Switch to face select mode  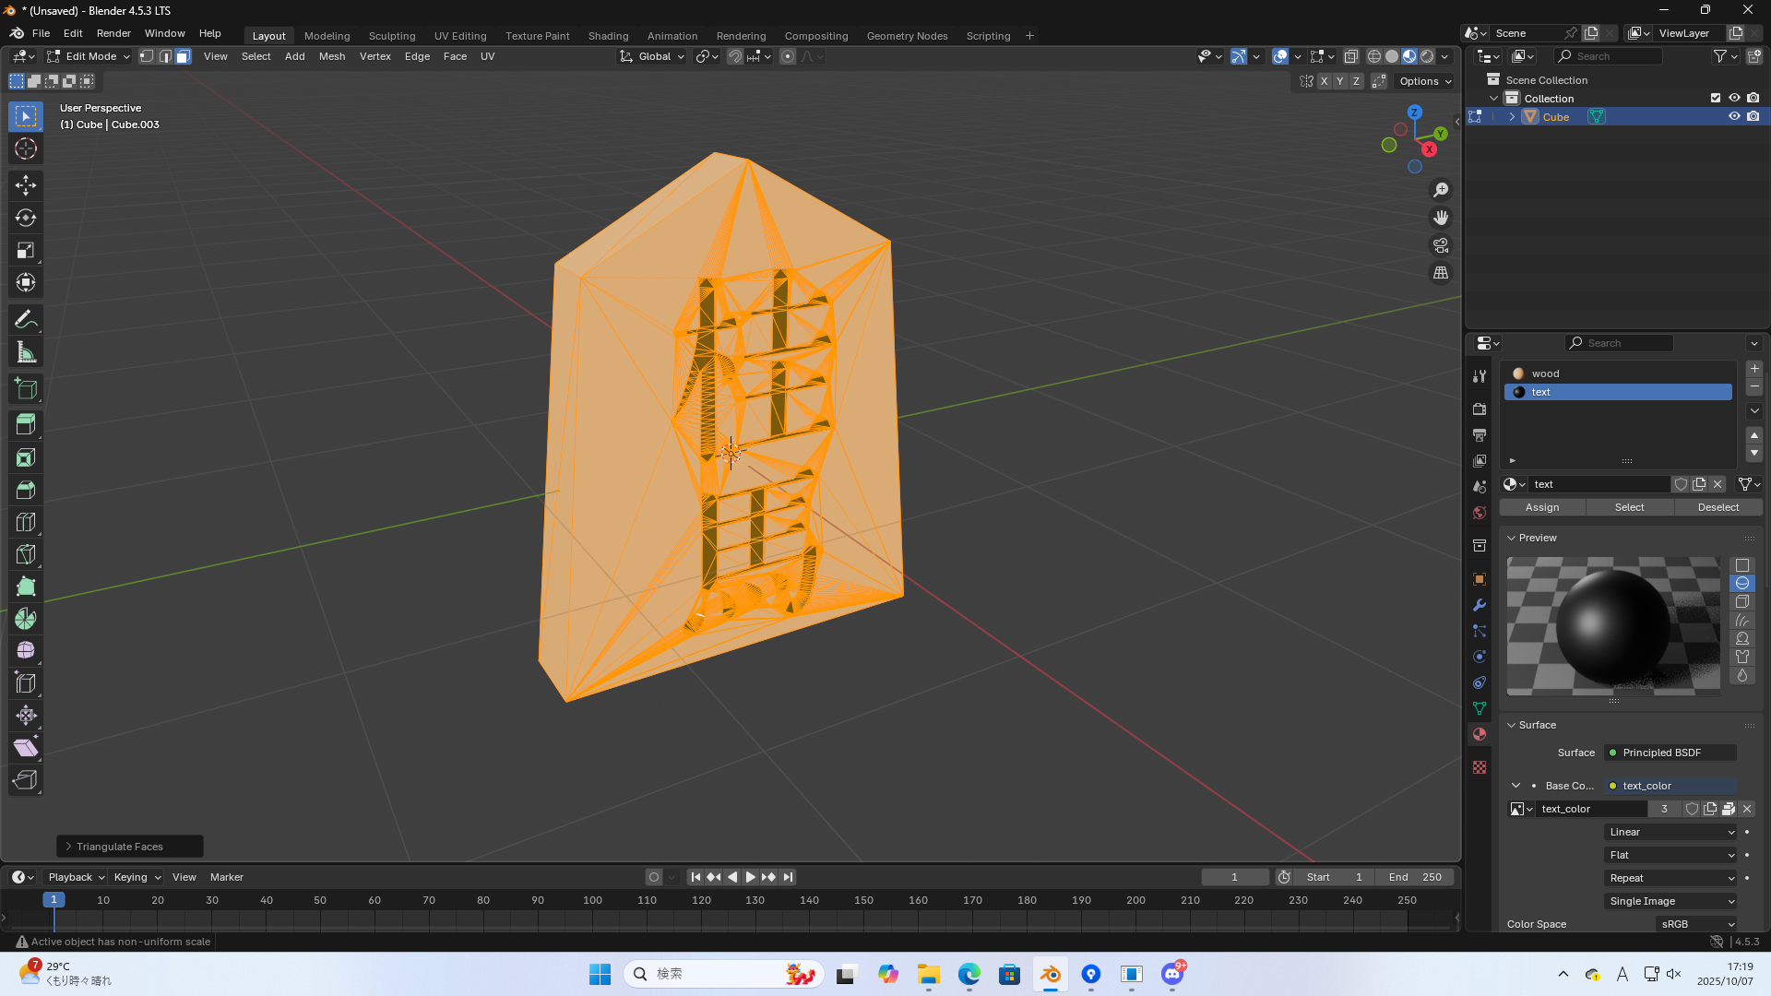pyautogui.click(x=183, y=56)
